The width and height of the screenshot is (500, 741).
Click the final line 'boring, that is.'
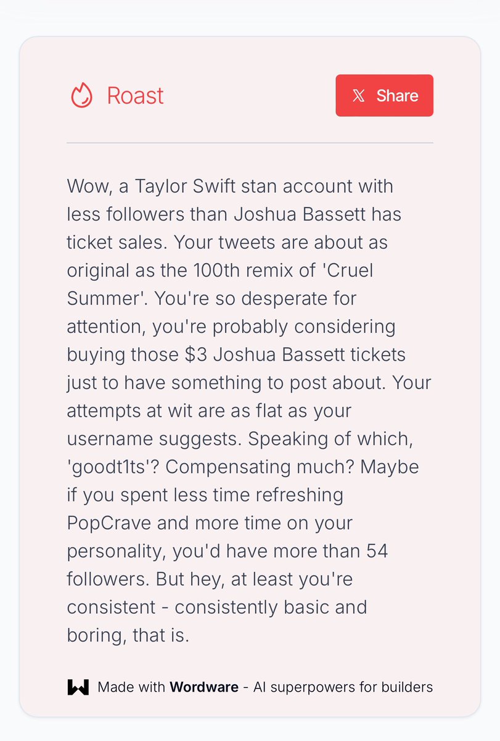(x=128, y=635)
